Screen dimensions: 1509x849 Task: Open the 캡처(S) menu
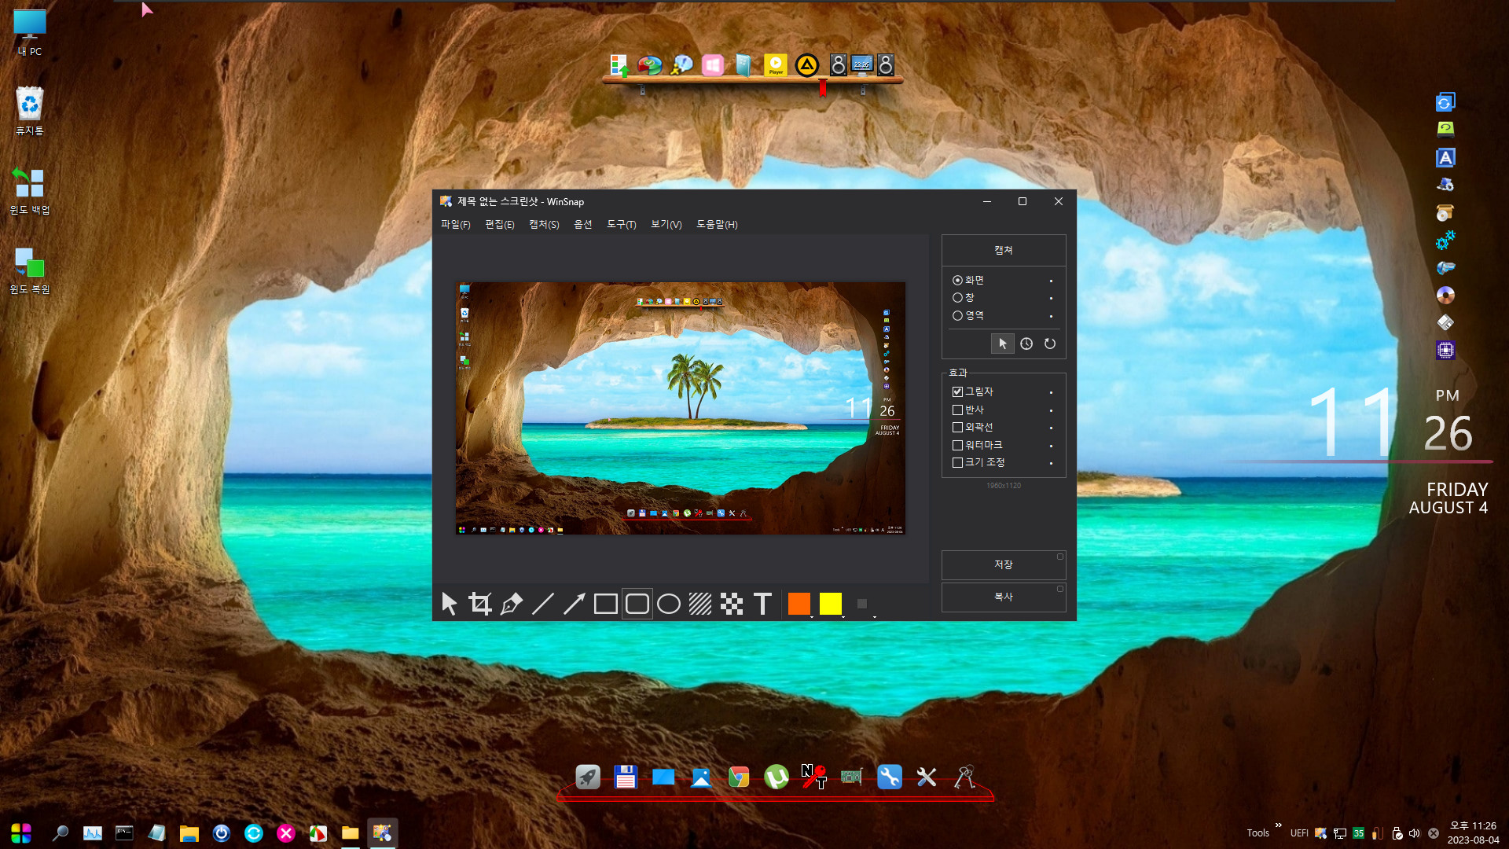coord(544,225)
